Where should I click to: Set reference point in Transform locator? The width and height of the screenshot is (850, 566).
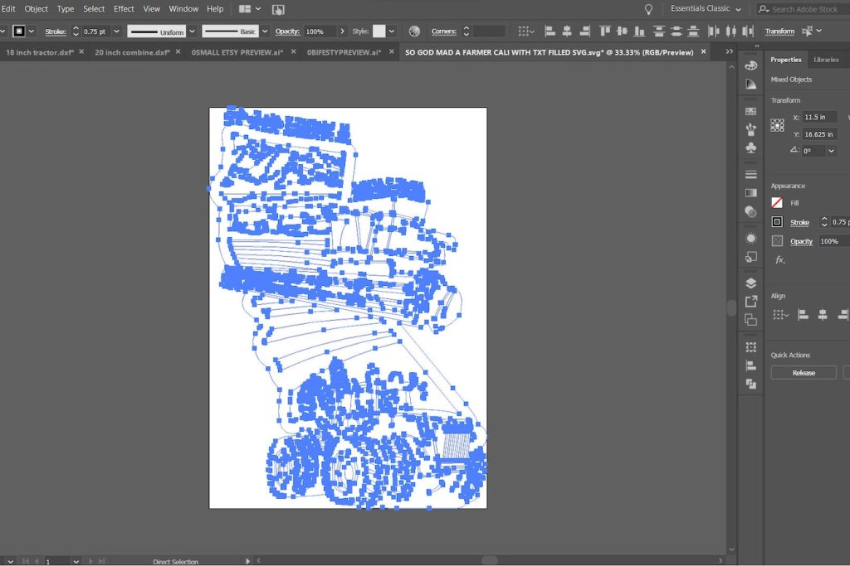click(x=777, y=125)
